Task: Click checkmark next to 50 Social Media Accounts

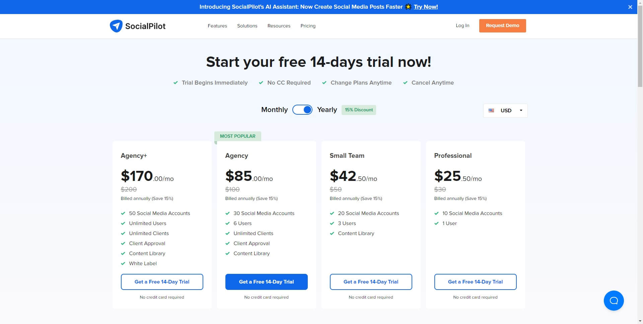Action: pyautogui.click(x=123, y=213)
